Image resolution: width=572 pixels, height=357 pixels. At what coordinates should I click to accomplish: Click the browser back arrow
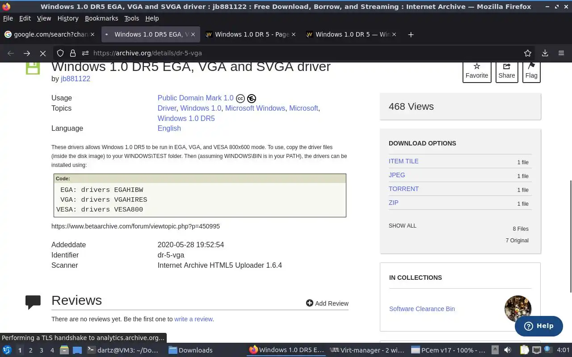click(x=11, y=53)
